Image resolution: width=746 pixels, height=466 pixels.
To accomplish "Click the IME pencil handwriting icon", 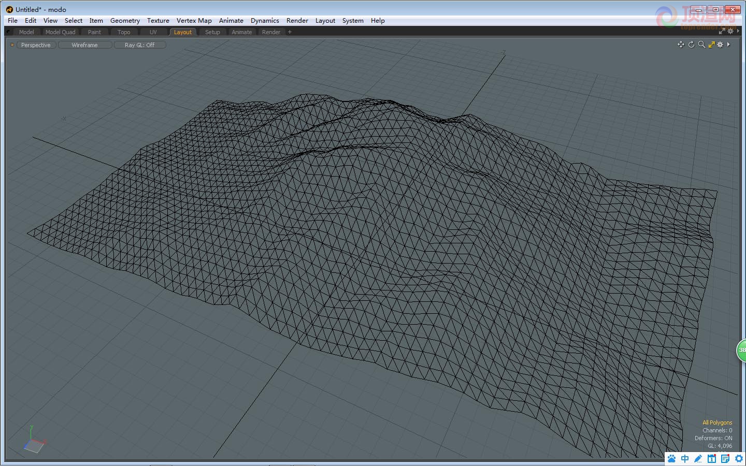I will tap(698, 459).
